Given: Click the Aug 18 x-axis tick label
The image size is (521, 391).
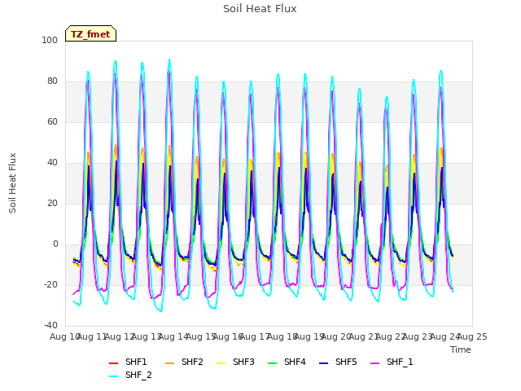Looking at the screenshot, I should (282, 336).
